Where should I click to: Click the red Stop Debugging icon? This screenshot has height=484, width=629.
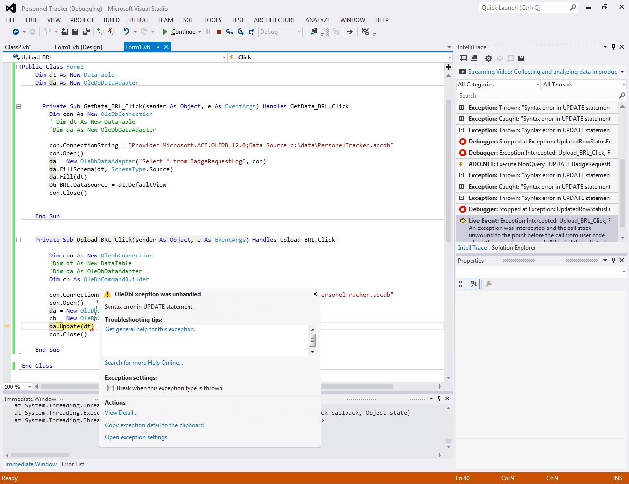click(219, 32)
